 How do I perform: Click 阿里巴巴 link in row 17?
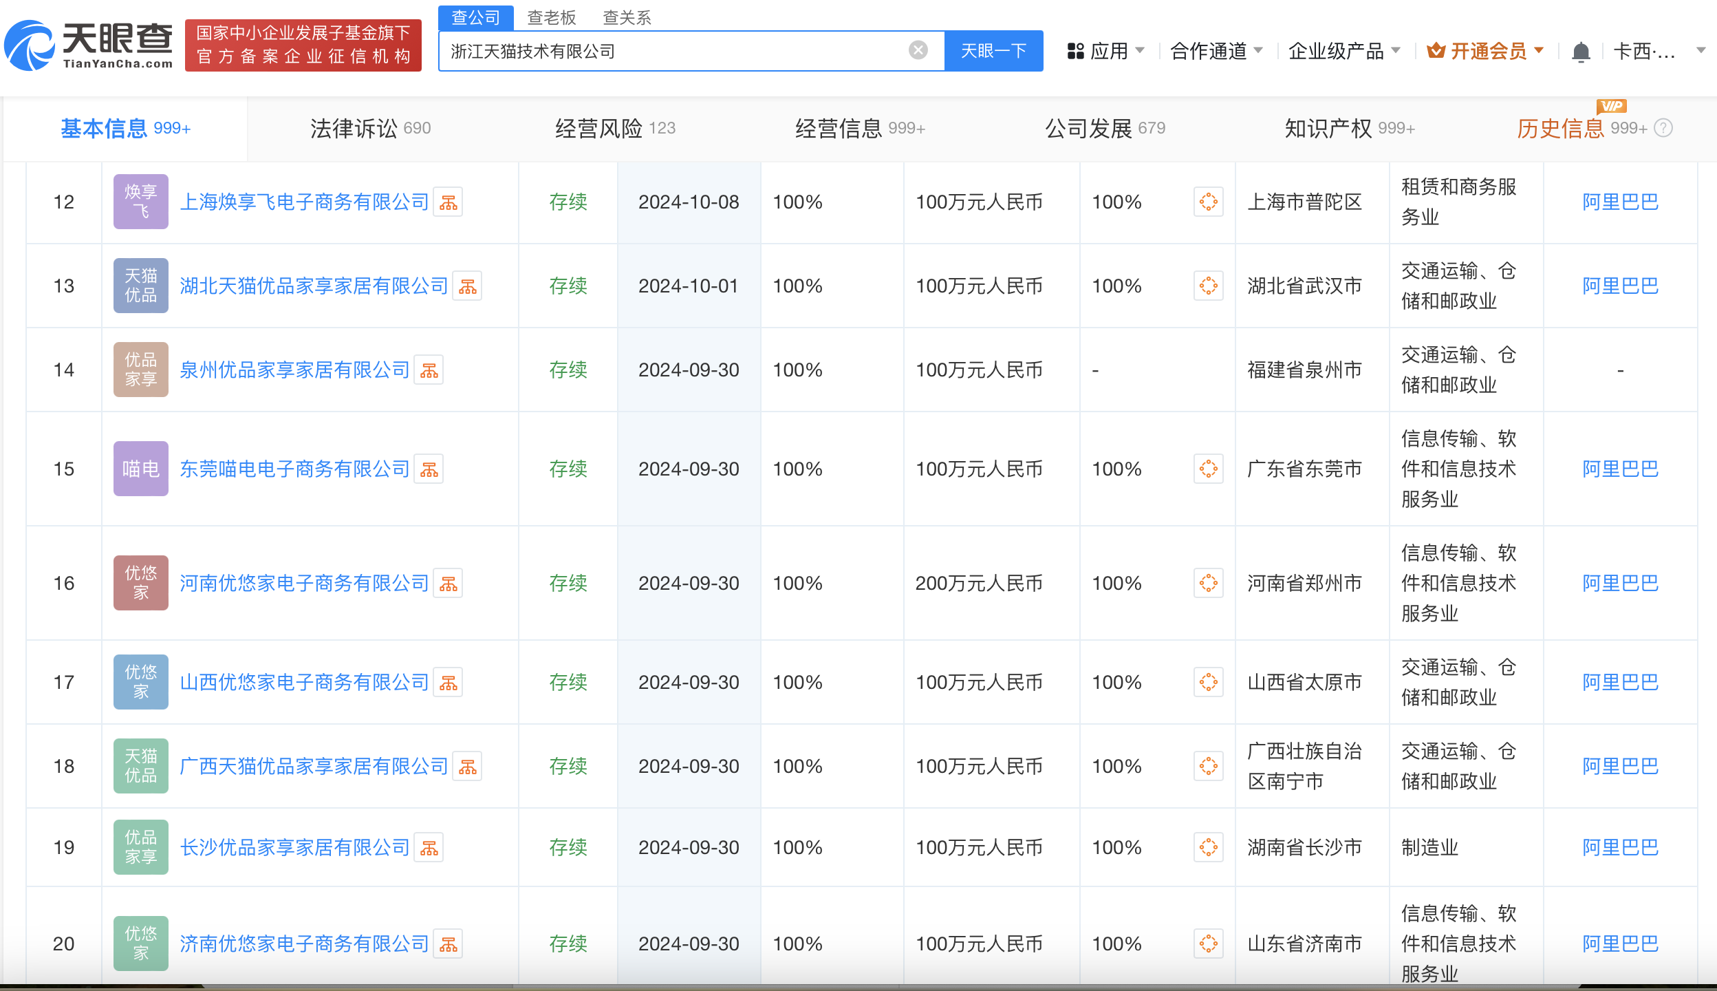point(1620,683)
